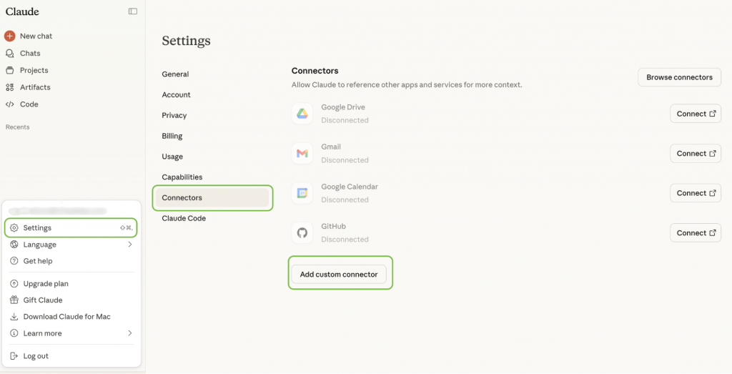Start a New chat with plus icon
732x374 pixels.
click(10, 36)
